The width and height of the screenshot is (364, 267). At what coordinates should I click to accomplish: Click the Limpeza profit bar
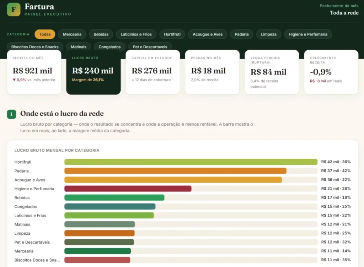point(100,233)
